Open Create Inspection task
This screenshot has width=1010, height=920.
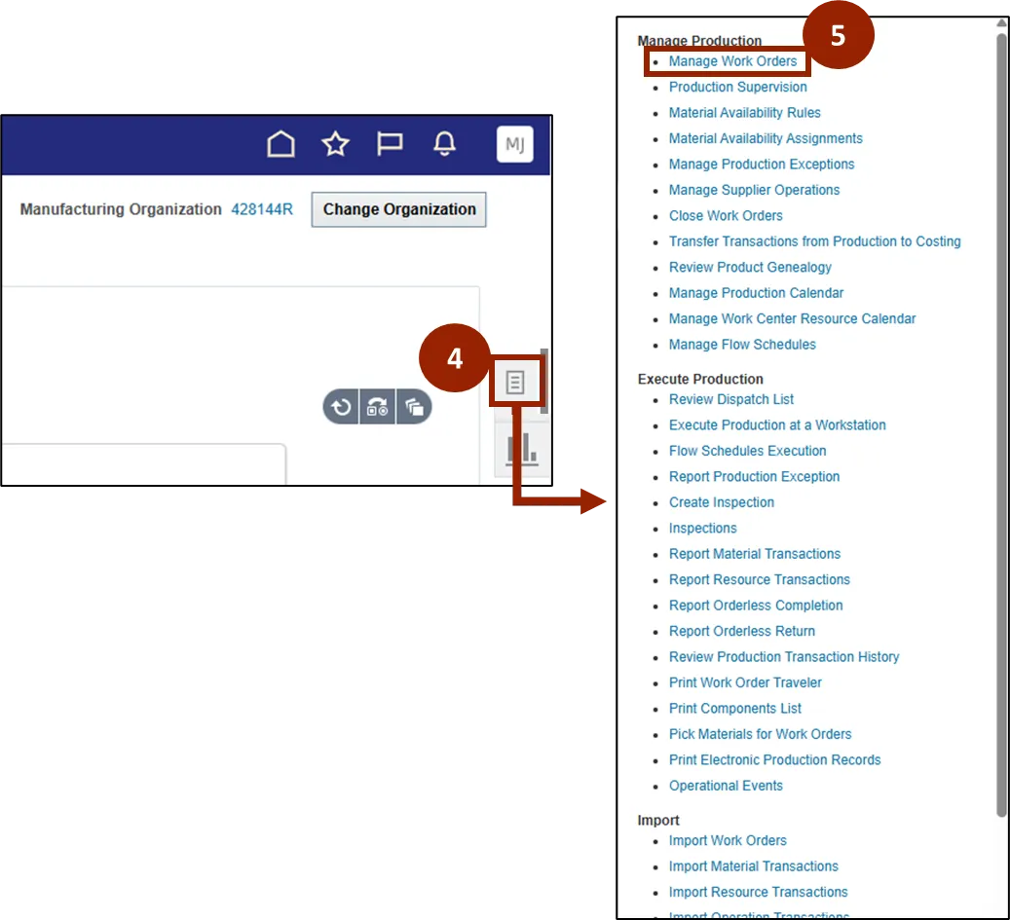tap(722, 502)
